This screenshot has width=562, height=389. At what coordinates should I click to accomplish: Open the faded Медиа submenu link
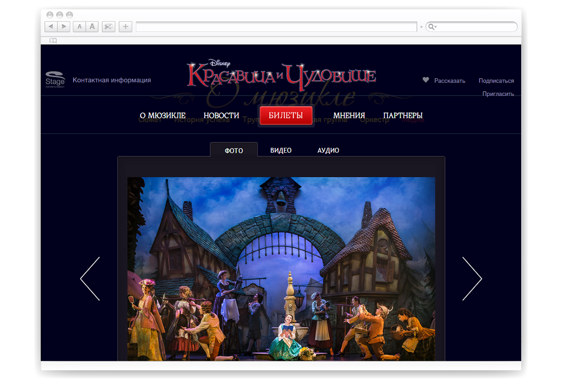413,120
